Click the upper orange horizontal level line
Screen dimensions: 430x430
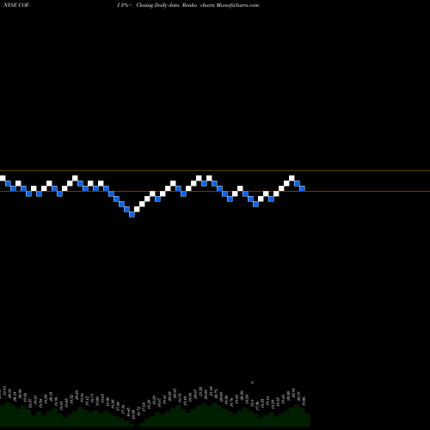pyautogui.click(x=215, y=171)
